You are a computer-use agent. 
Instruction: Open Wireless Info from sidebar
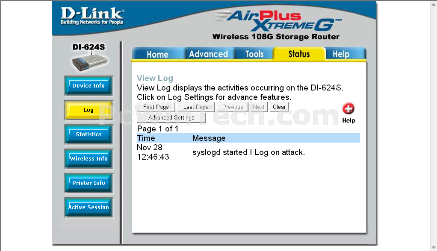pos(89,159)
